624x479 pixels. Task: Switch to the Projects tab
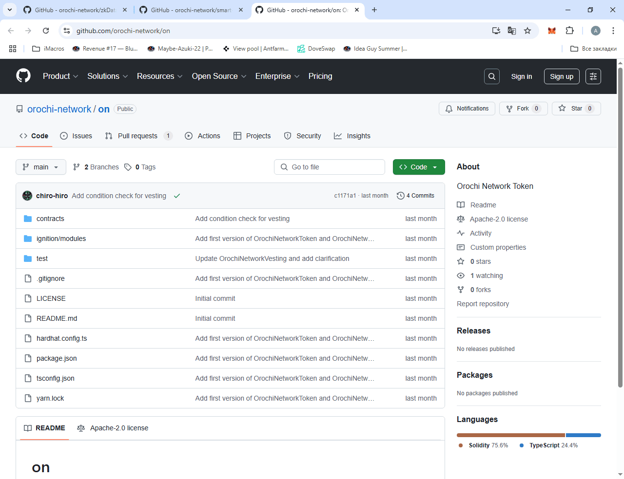pyautogui.click(x=252, y=136)
